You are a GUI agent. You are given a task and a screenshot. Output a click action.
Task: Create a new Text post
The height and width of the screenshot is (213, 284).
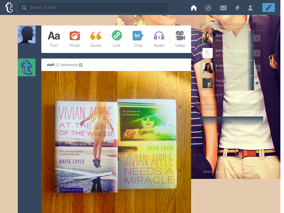coord(54,39)
